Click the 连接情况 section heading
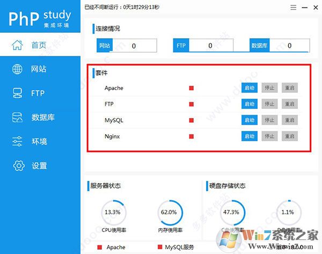Screen dimensions: 322x254 (x=108, y=28)
